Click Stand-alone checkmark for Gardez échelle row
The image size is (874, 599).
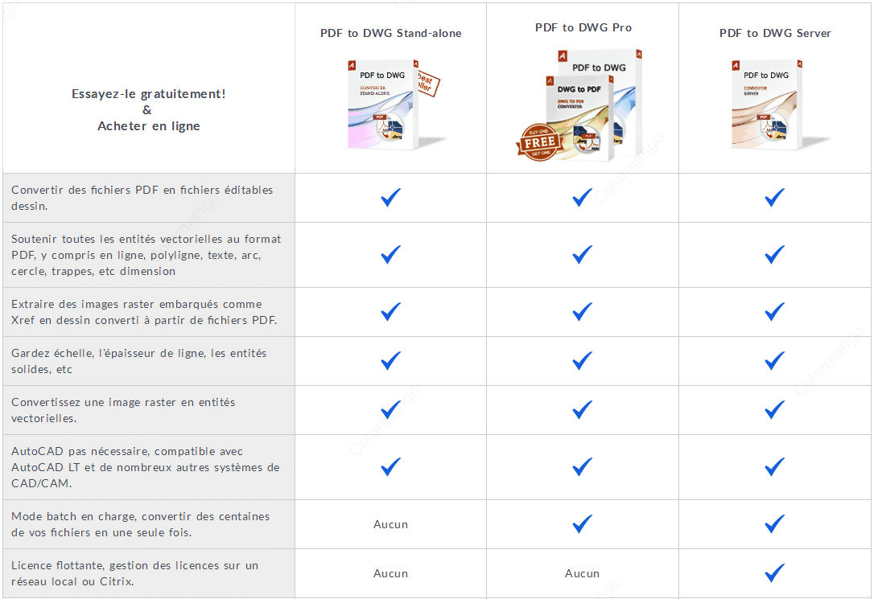(x=391, y=361)
